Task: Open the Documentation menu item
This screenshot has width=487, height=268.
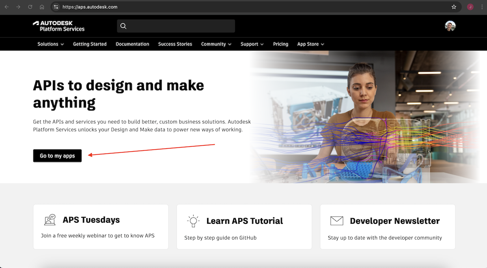Action: tap(132, 44)
